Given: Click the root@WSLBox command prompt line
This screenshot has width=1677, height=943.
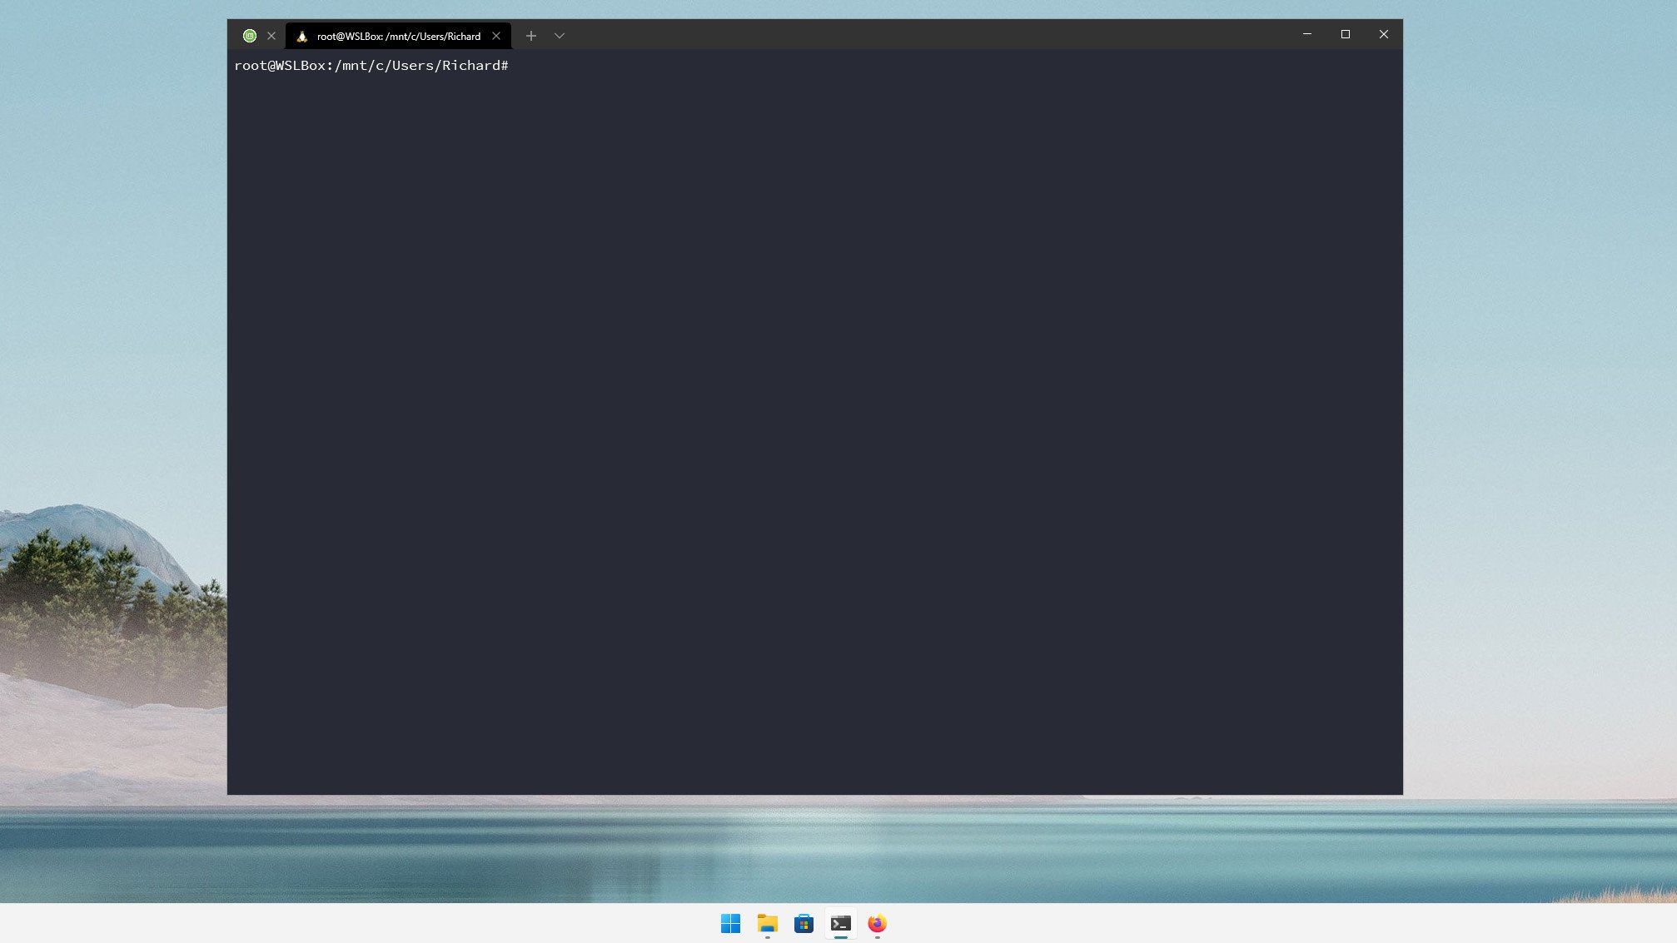Looking at the screenshot, I should (x=371, y=66).
